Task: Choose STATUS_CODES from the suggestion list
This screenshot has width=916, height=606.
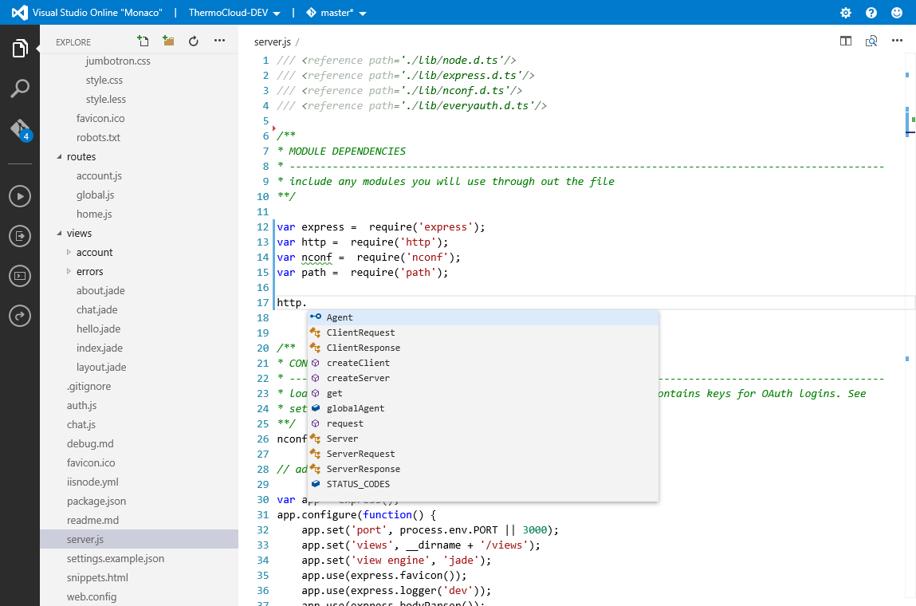Action: click(357, 483)
